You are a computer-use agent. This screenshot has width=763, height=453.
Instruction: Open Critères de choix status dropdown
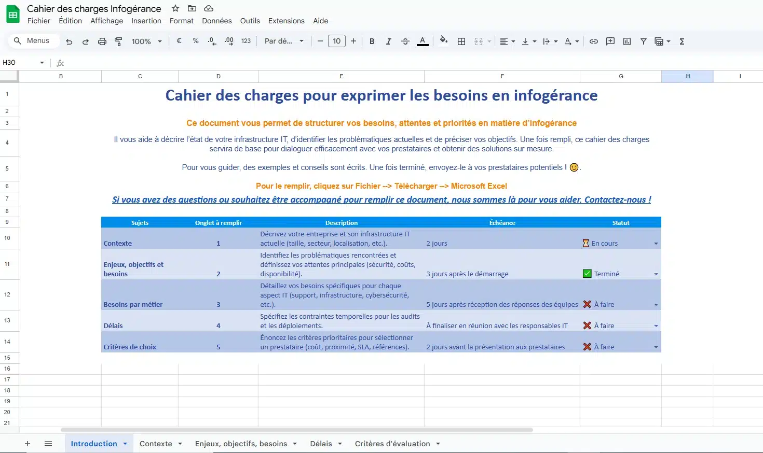656,347
